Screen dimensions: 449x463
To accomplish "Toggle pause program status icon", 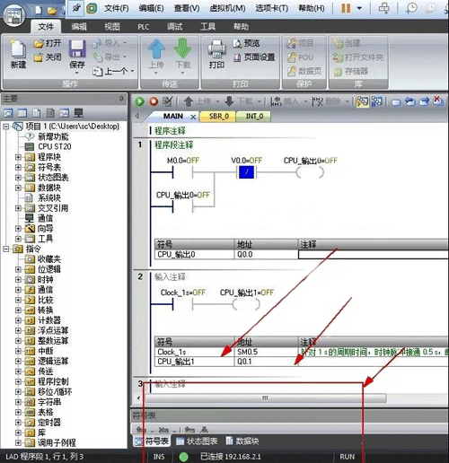I will pos(377,101).
